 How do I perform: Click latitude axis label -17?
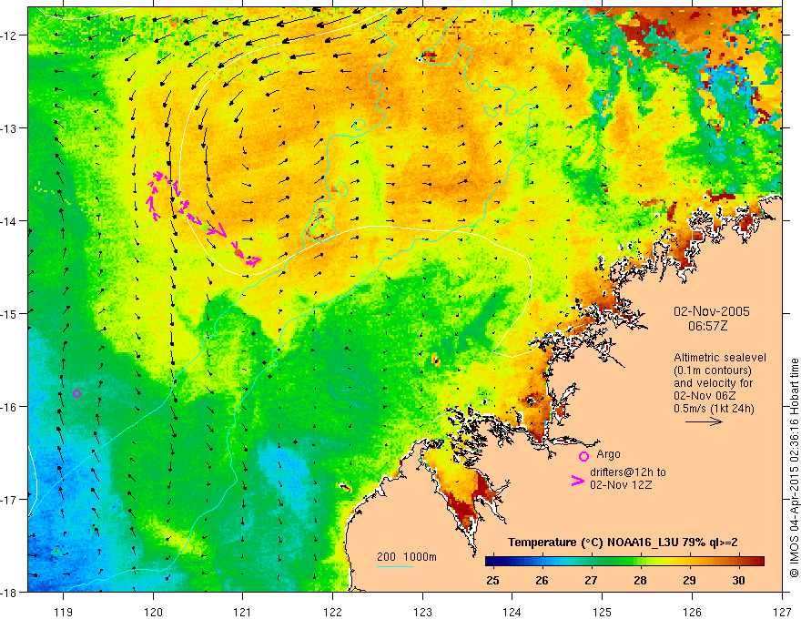tap(10, 499)
